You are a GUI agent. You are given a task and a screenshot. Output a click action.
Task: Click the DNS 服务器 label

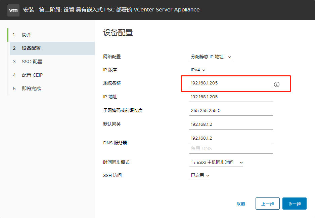[x=115, y=143]
